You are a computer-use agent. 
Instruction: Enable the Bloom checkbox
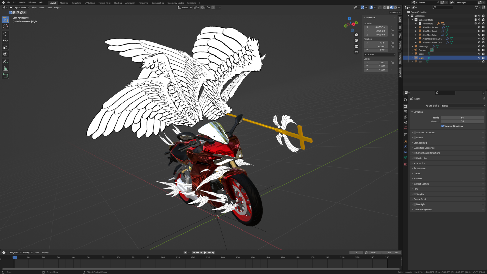tap(415, 138)
